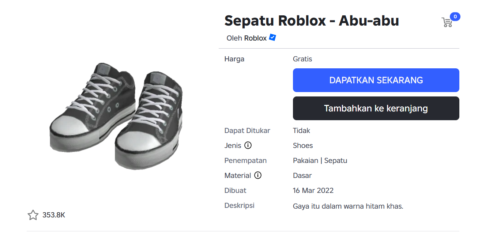Favorite the item using the star icon
The height and width of the screenshot is (232, 478).
click(x=33, y=215)
